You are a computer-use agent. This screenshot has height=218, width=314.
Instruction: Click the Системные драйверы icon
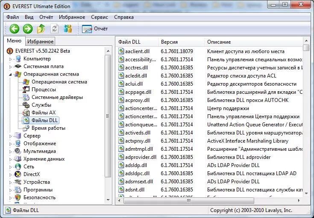coord(26,97)
